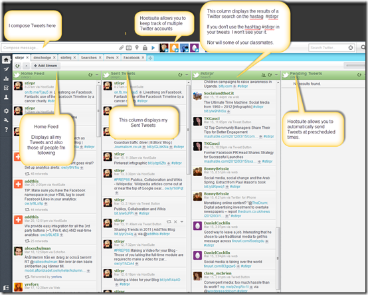Click the calendar scheduling icon in compose bar
This screenshot has height=295, width=368.
[129, 48]
